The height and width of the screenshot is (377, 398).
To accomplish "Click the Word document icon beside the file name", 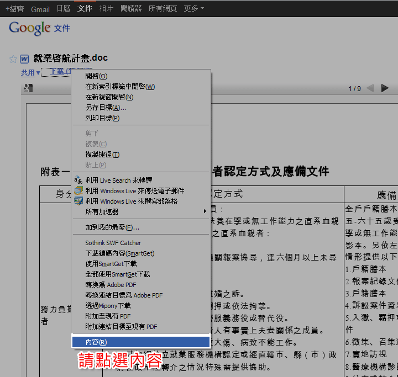I will pos(24,59).
